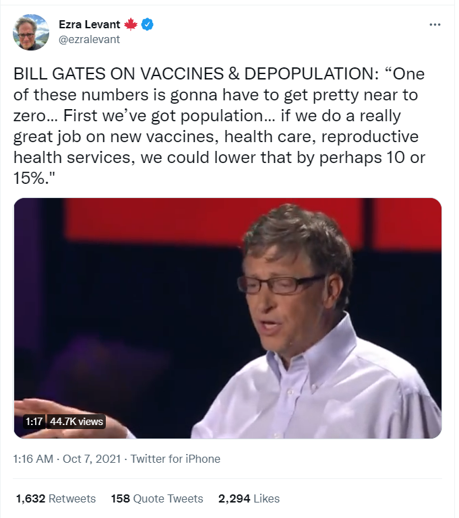
Task: Click Ezra Levant's profile avatar
Action: click(x=31, y=32)
